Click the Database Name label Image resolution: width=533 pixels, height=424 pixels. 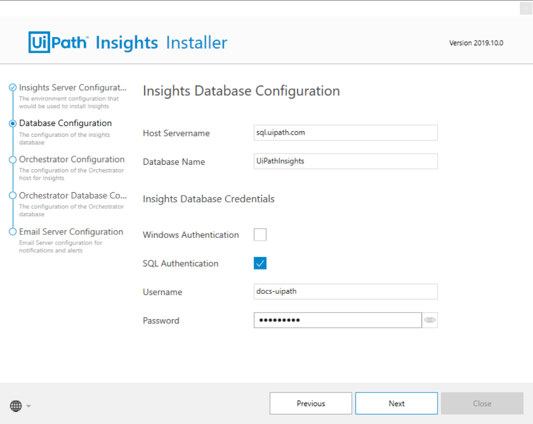(174, 162)
